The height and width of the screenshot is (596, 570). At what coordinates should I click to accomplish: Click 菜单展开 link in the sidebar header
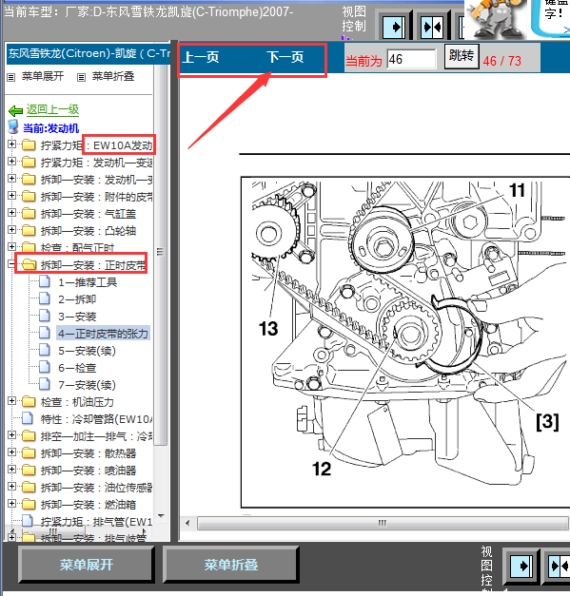[x=43, y=76]
